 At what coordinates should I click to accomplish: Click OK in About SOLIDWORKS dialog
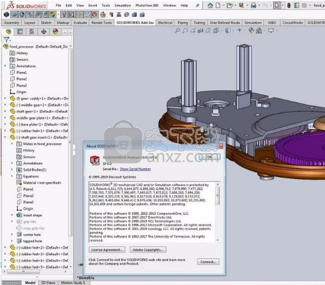[x=209, y=157]
